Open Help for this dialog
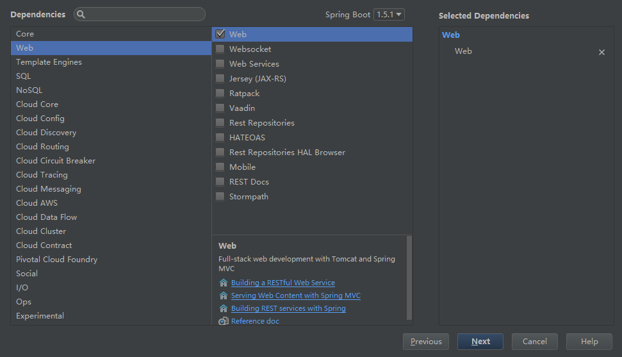 click(x=589, y=342)
